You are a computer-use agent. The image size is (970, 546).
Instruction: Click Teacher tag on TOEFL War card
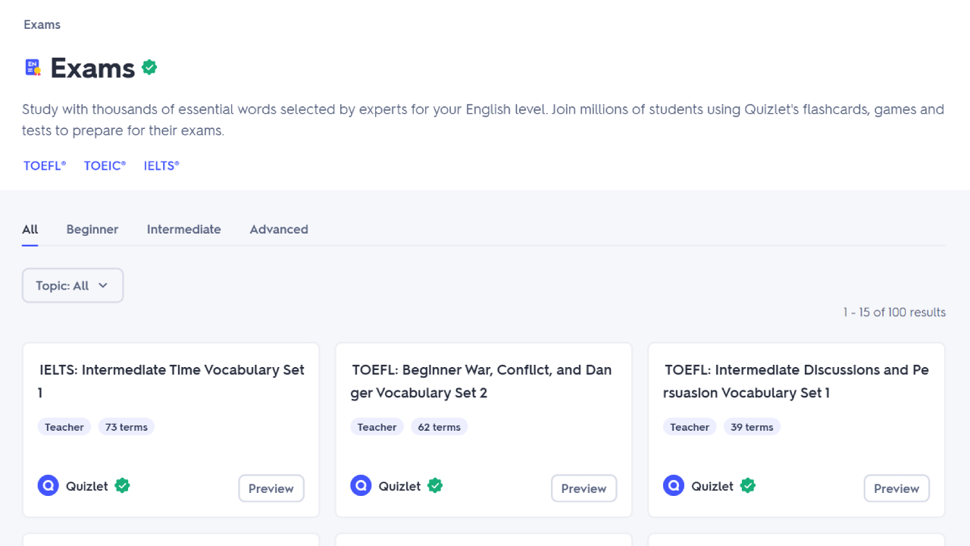[377, 427]
